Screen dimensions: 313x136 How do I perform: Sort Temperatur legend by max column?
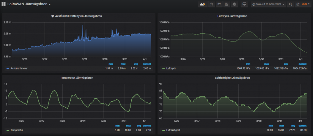coord(128,126)
